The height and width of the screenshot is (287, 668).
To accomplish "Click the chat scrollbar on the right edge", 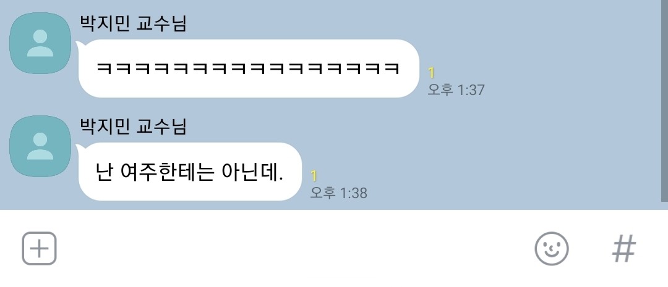I will point(664,101).
